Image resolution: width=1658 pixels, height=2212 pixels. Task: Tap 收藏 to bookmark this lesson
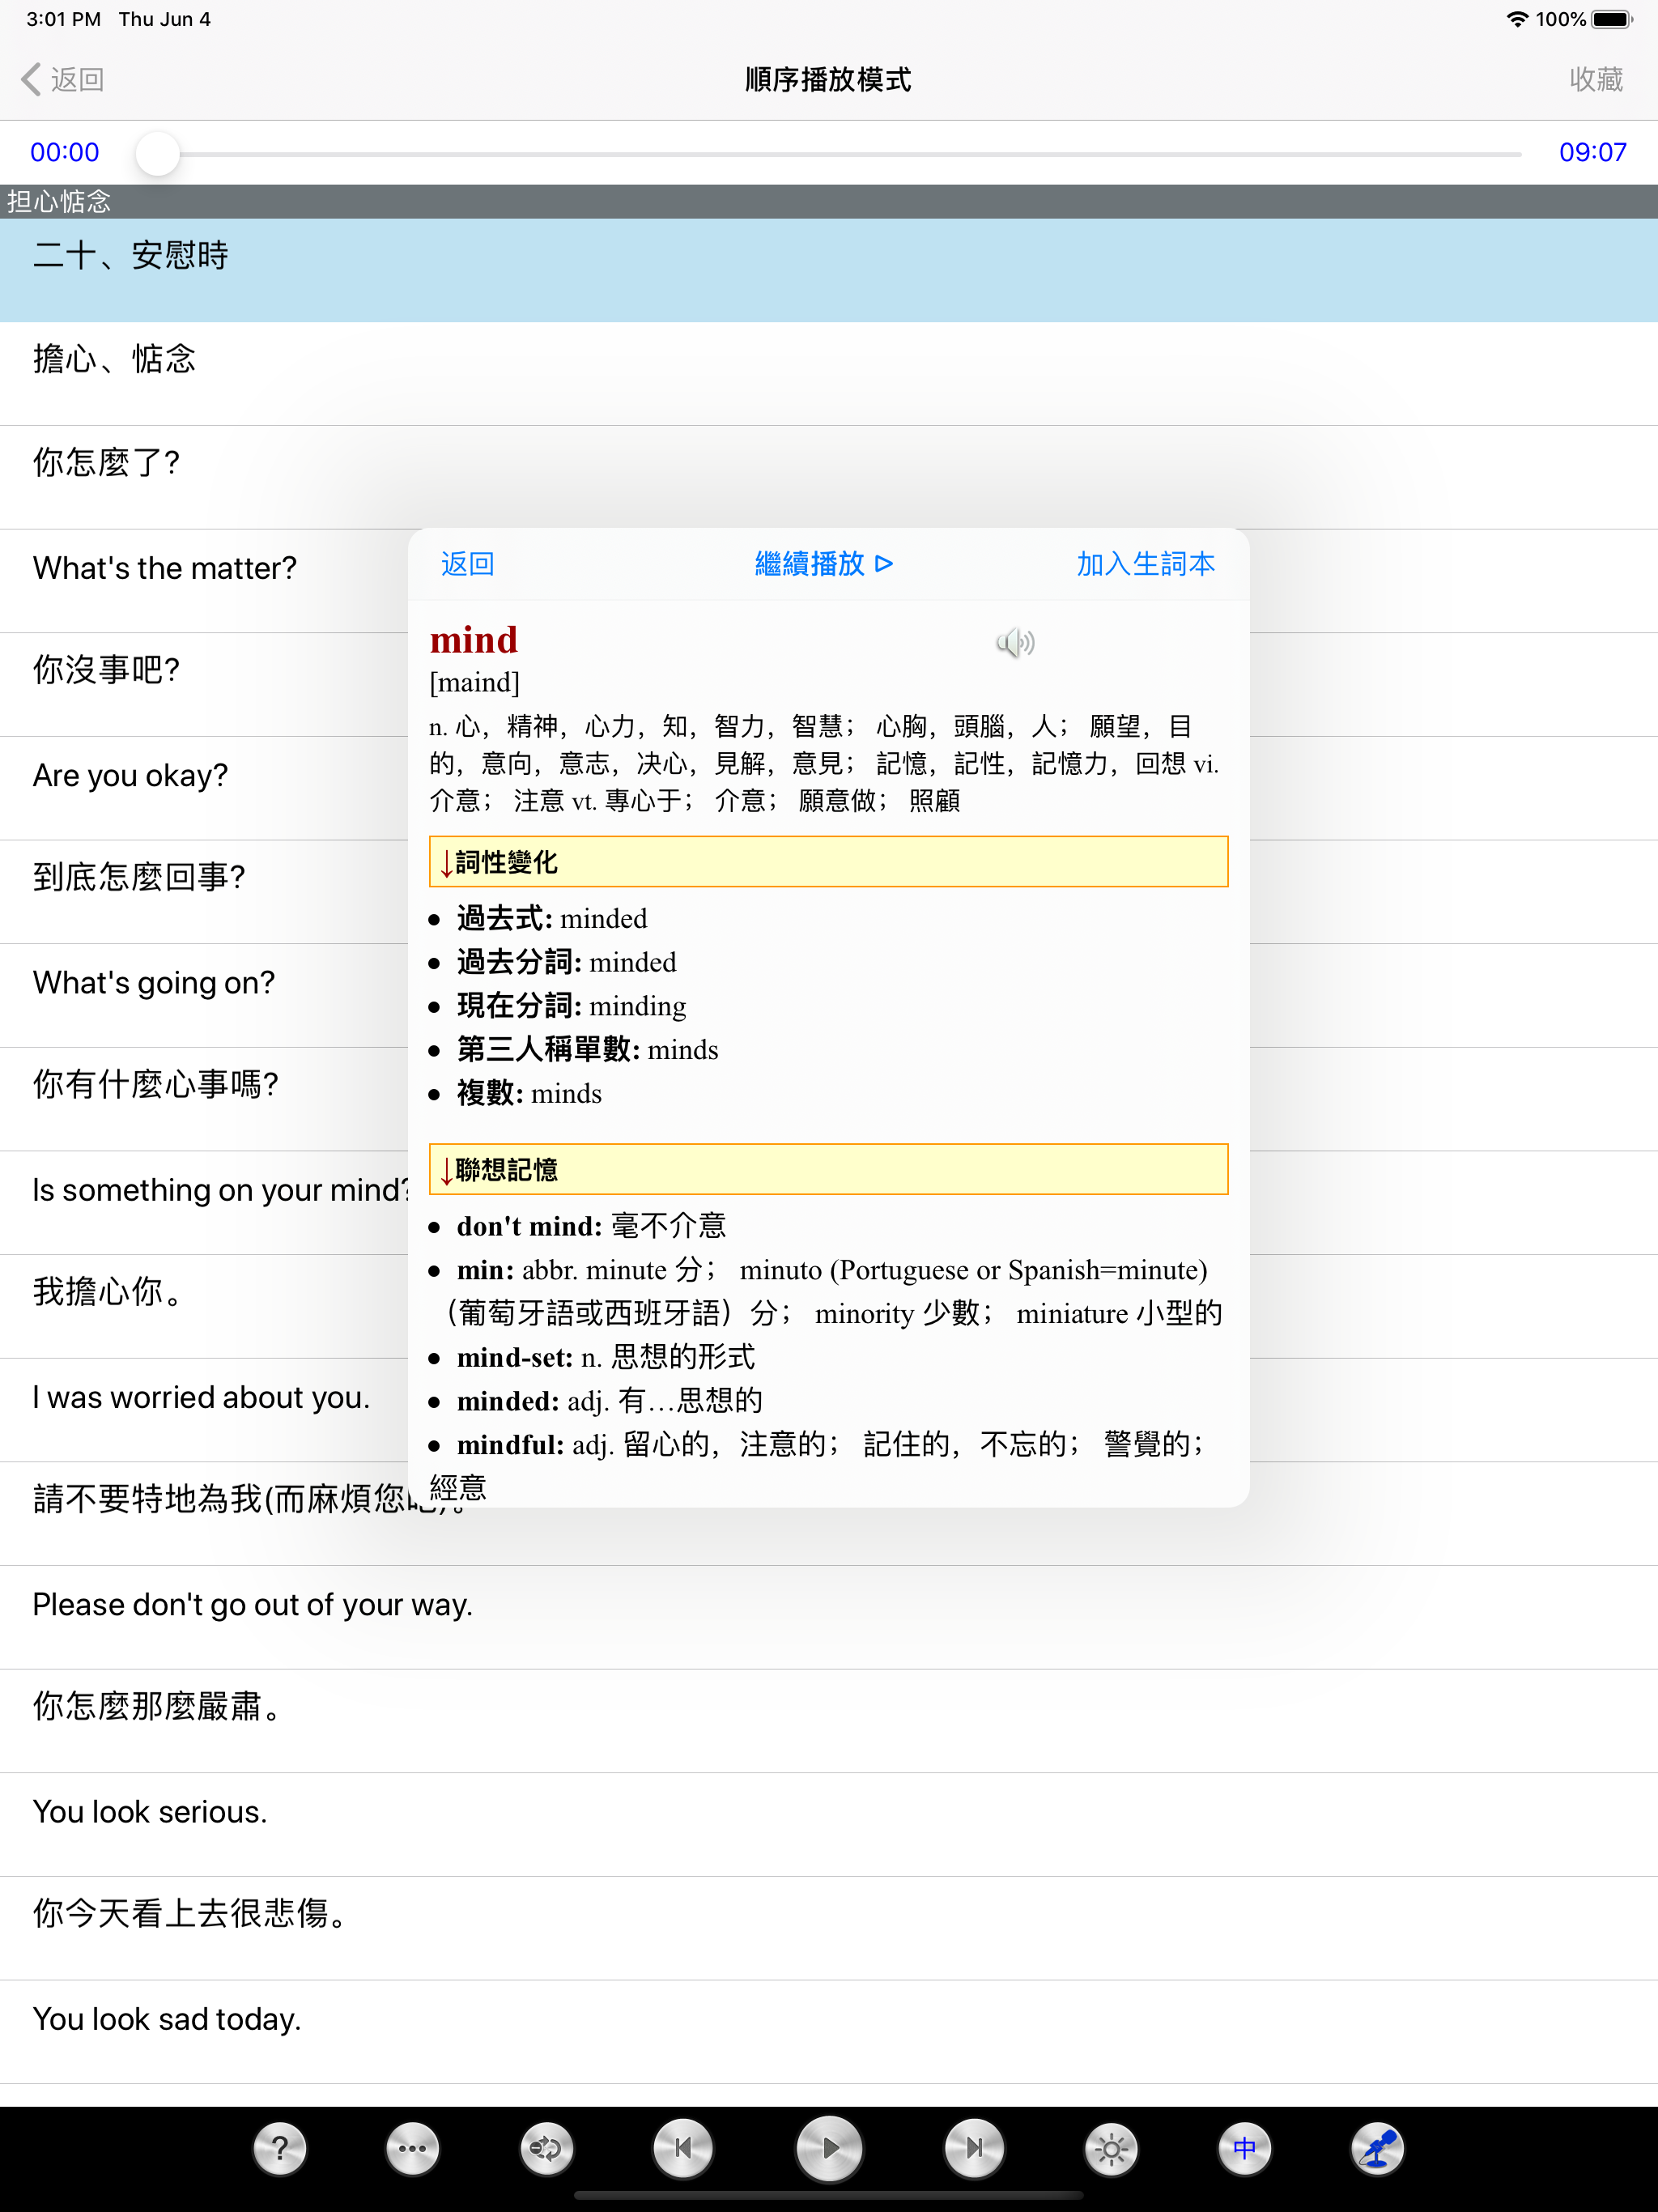[x=1595, y=79]
